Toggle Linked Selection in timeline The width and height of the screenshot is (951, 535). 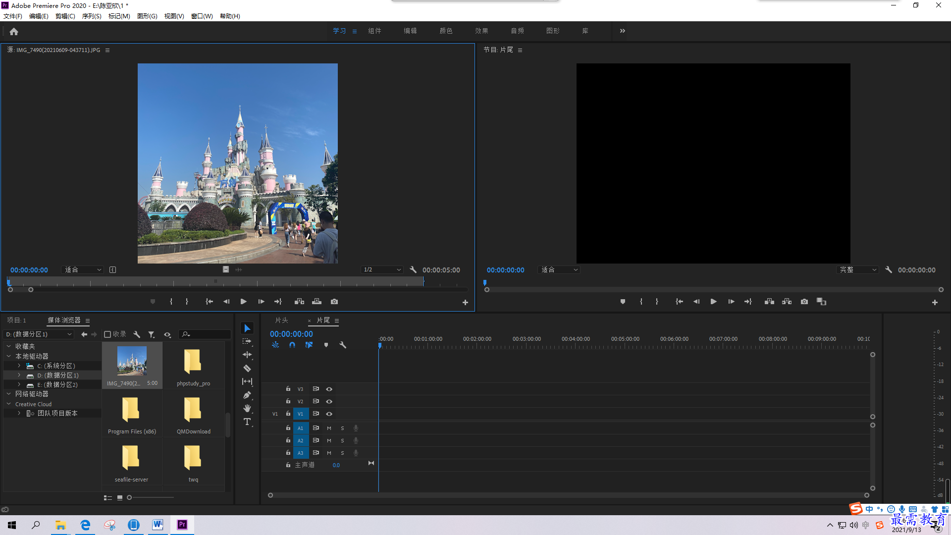point(309,345)
